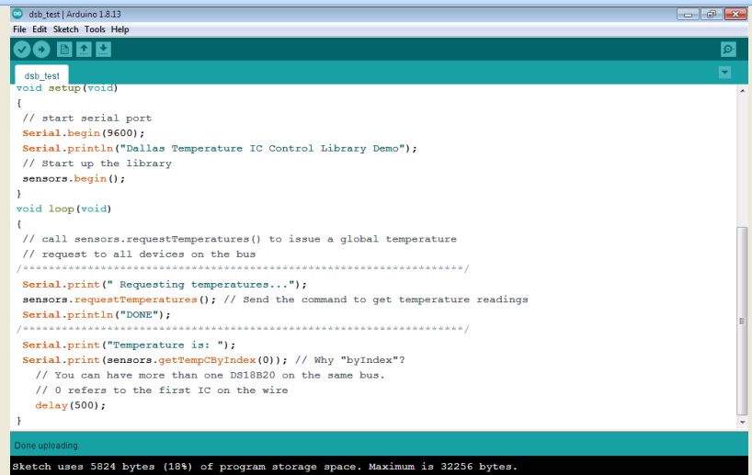Viewport: 752px width, 475px height.
Task: Click the 'void loop(void)' line
Action: coord(63,209)
